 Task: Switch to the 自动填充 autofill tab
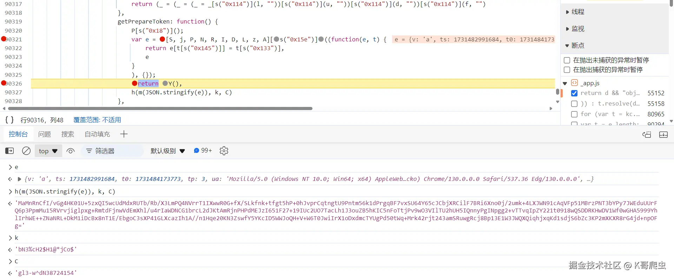point(97,134)
